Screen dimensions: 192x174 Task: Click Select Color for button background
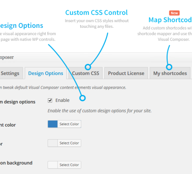69,165
